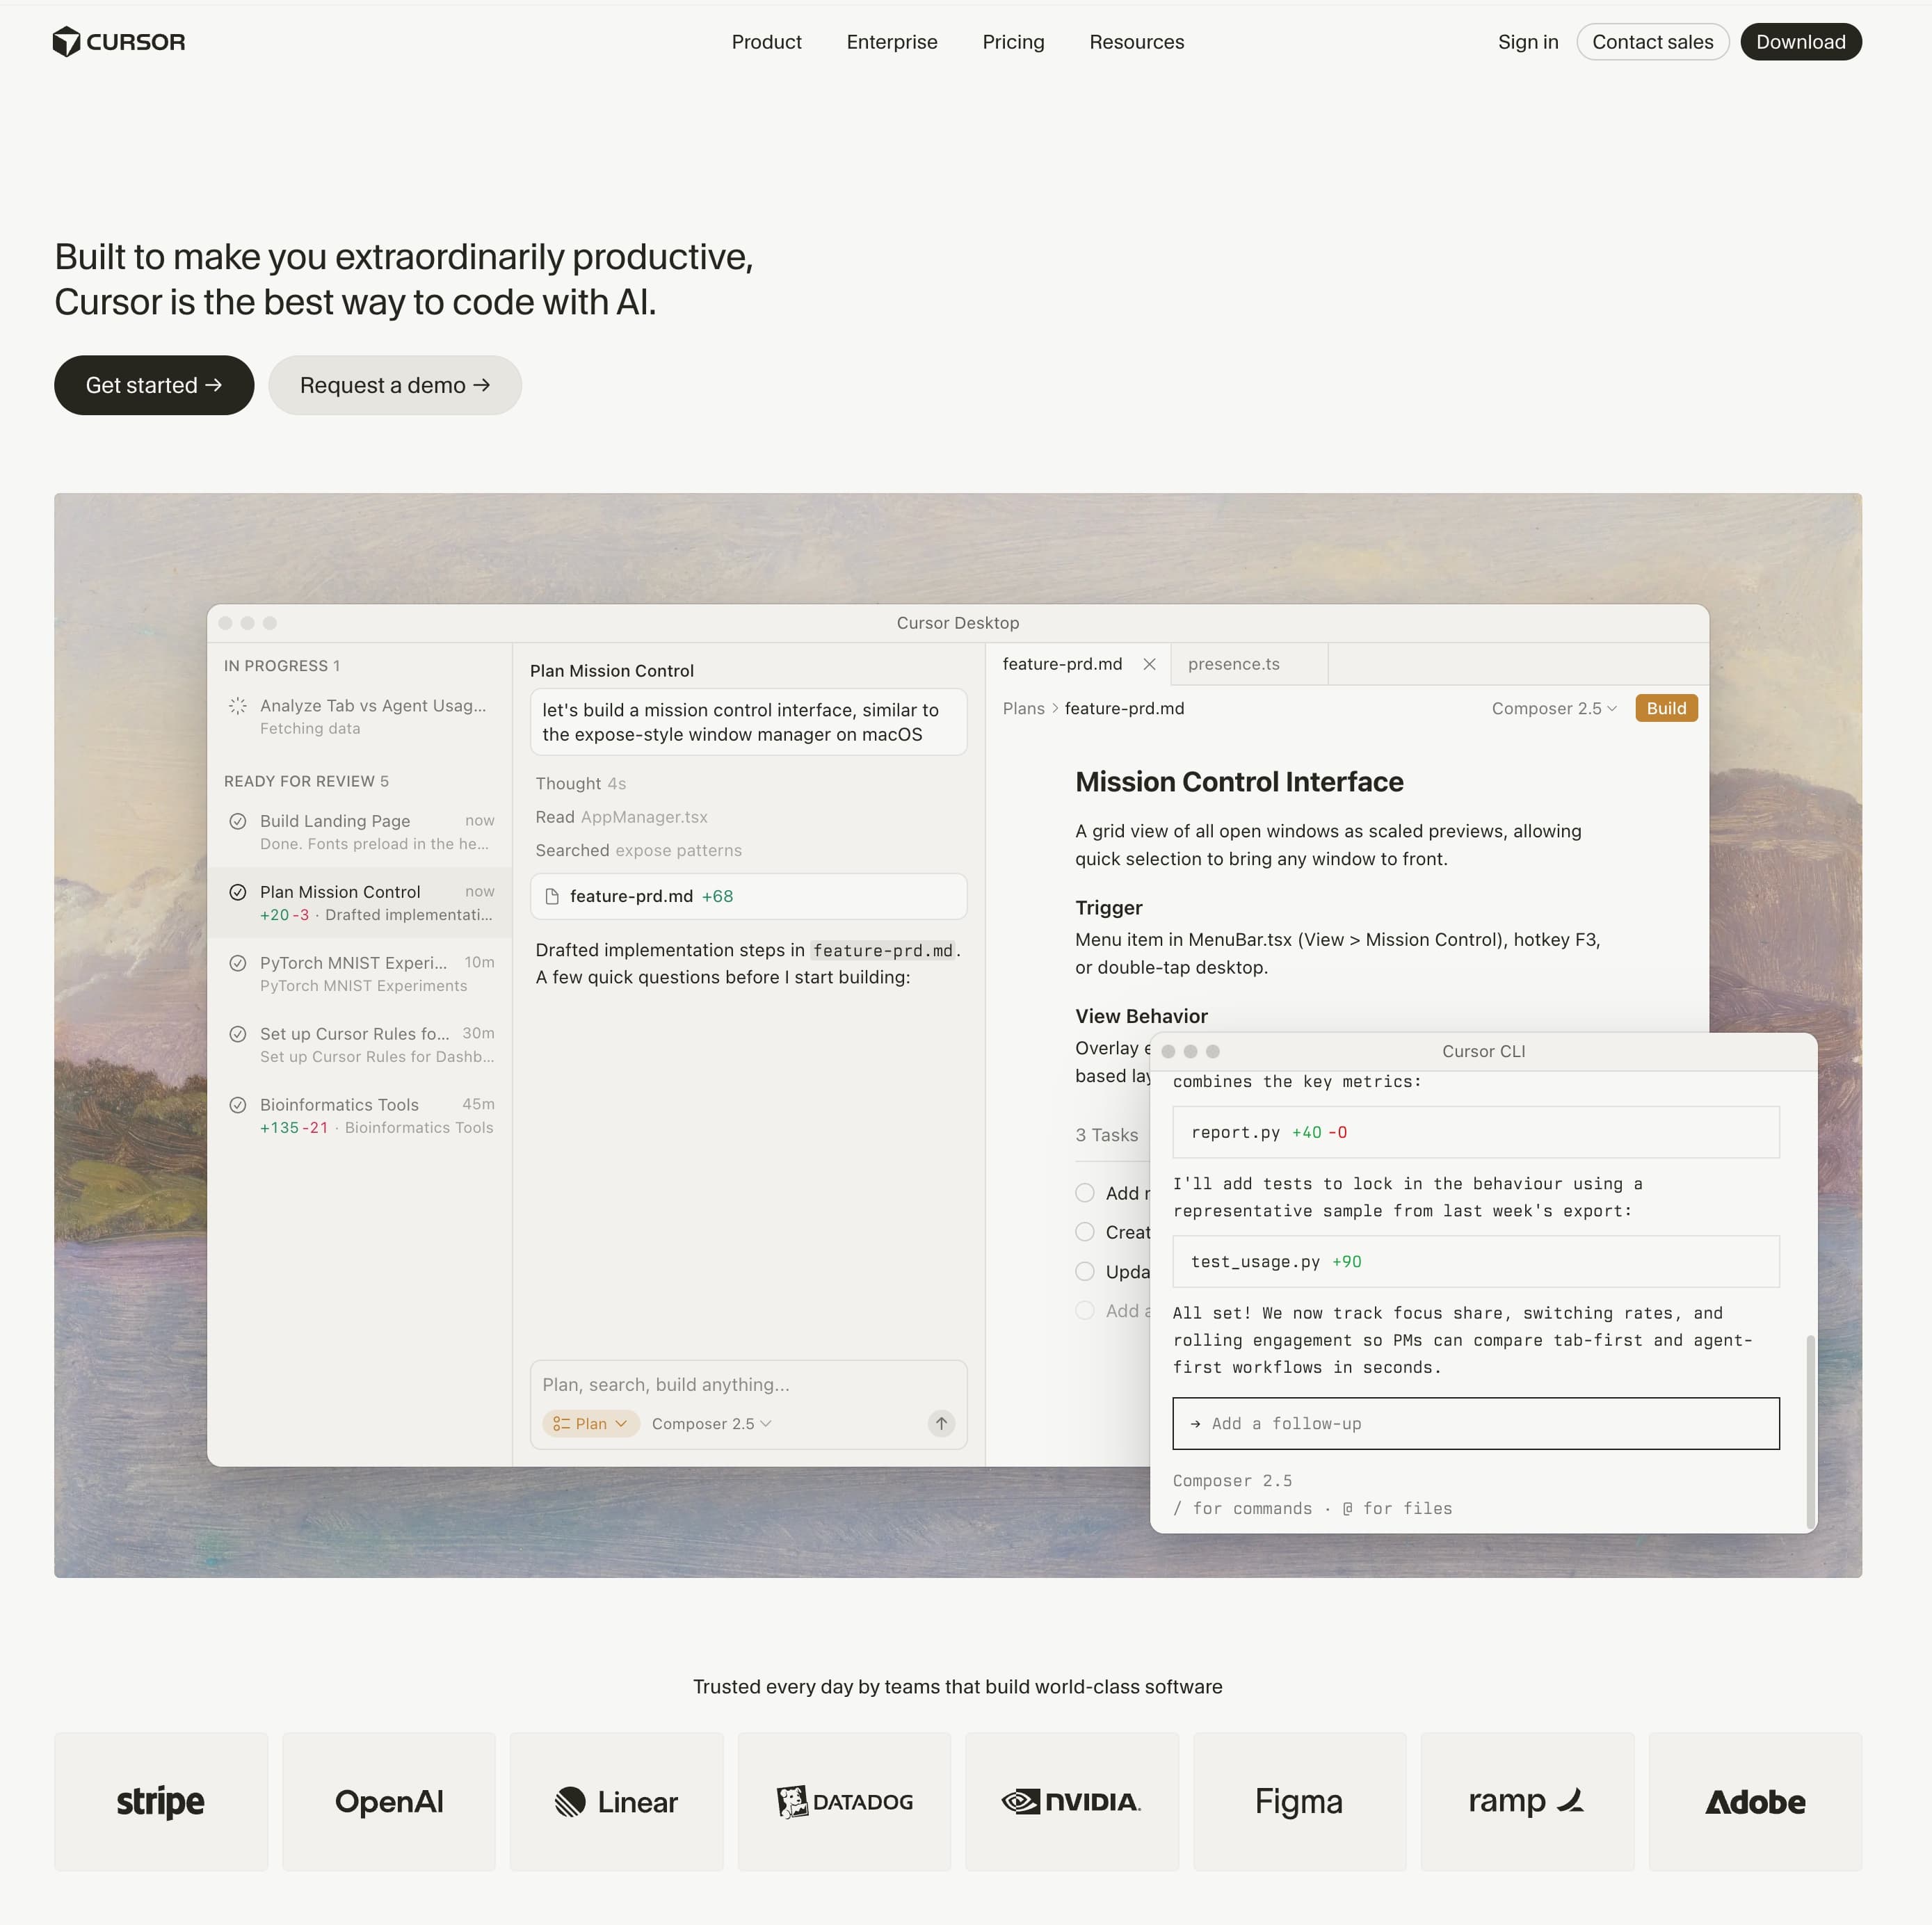1932x1925 pixels.
Task: Click check icon next to Build Landing Page
Action: 238,821
